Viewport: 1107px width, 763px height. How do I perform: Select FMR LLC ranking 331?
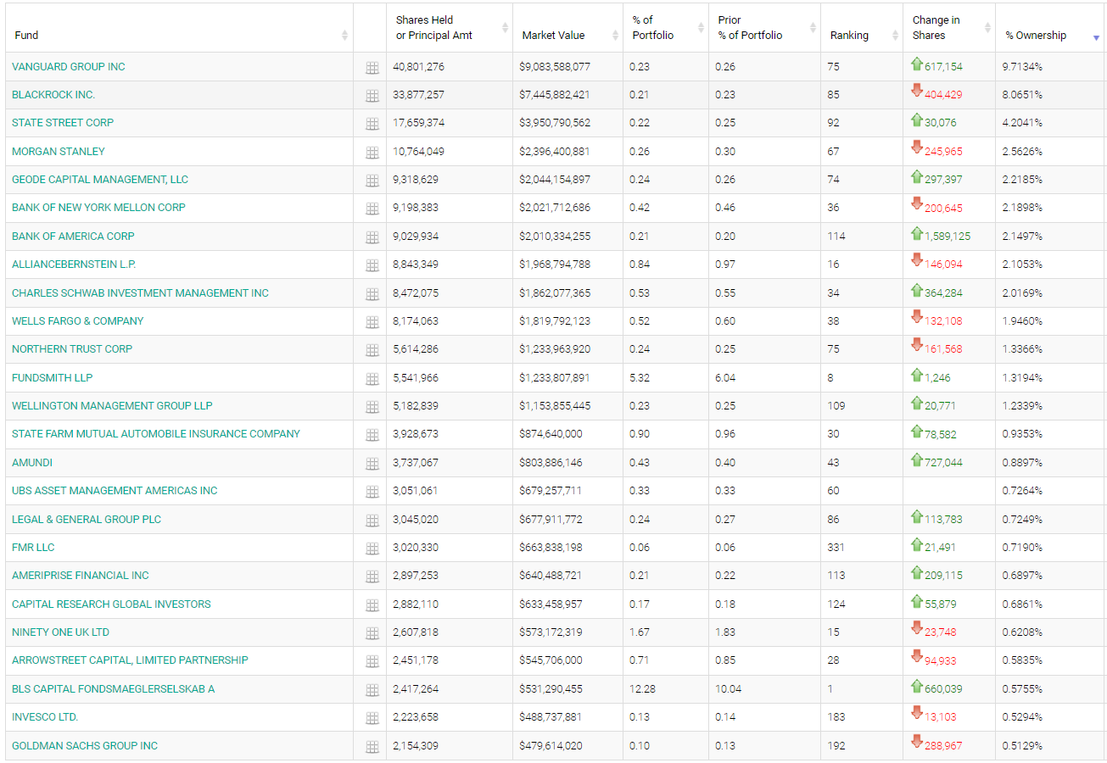tap(836, 548)
